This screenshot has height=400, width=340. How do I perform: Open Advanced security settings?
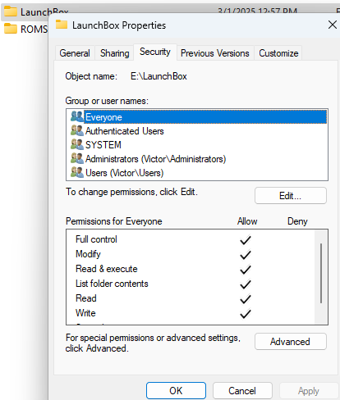pyautogui.click(x=290, y=342)
